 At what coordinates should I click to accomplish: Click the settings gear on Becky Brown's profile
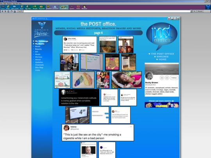click(162, 78)
